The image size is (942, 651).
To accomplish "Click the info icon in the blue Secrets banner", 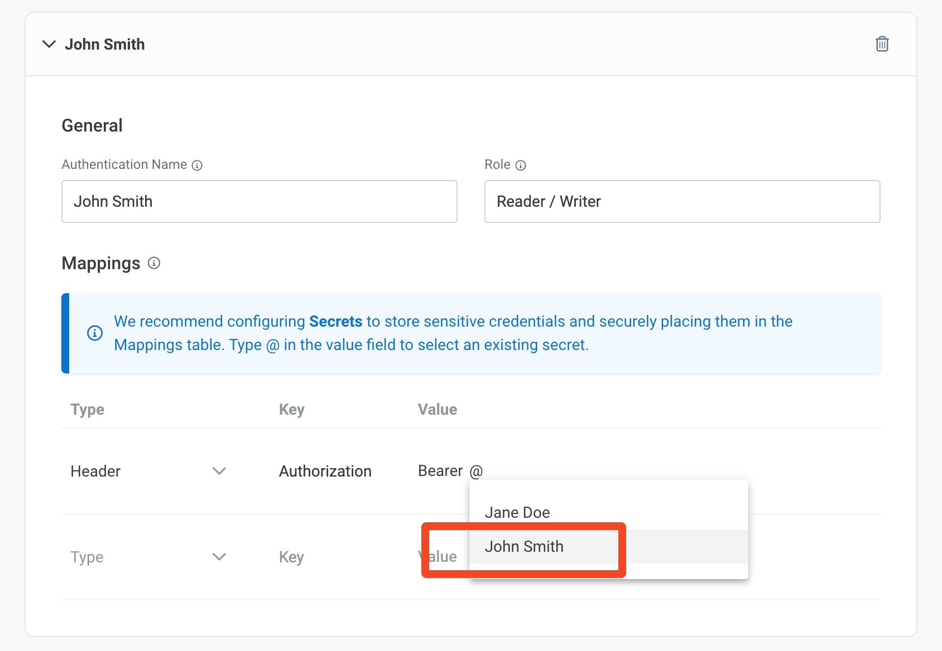I will tap(95, 333).
